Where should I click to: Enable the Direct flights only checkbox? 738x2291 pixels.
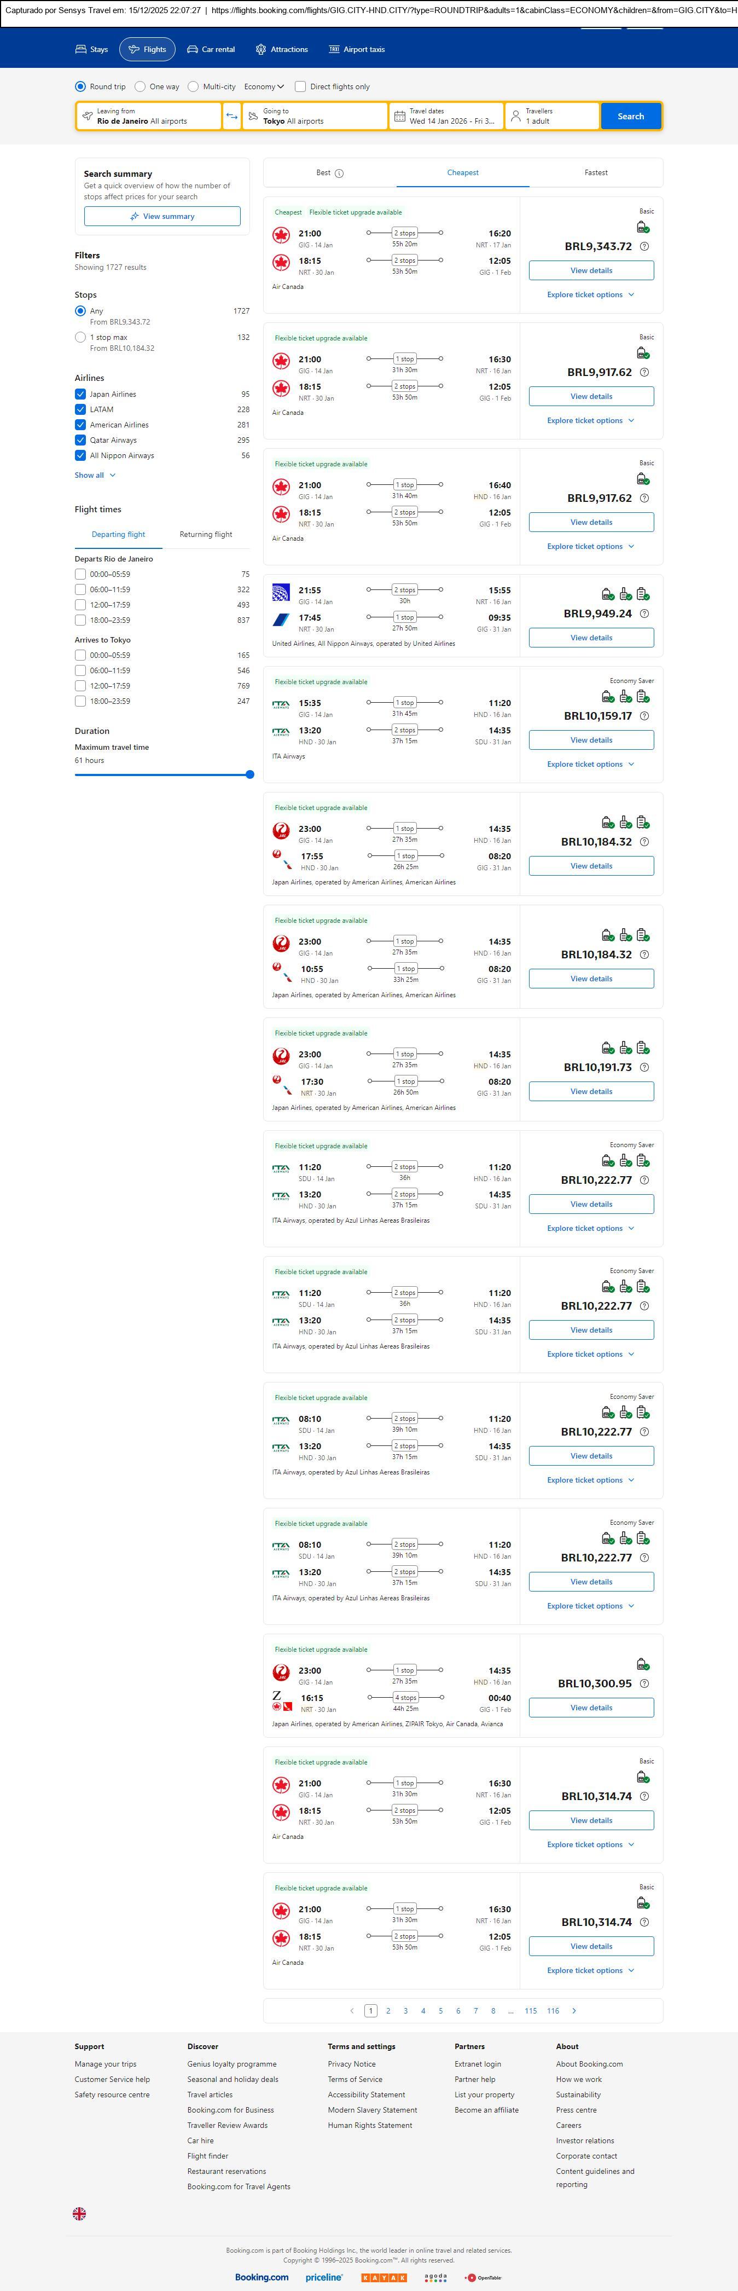pyautogui.click(x=300, y=87)
